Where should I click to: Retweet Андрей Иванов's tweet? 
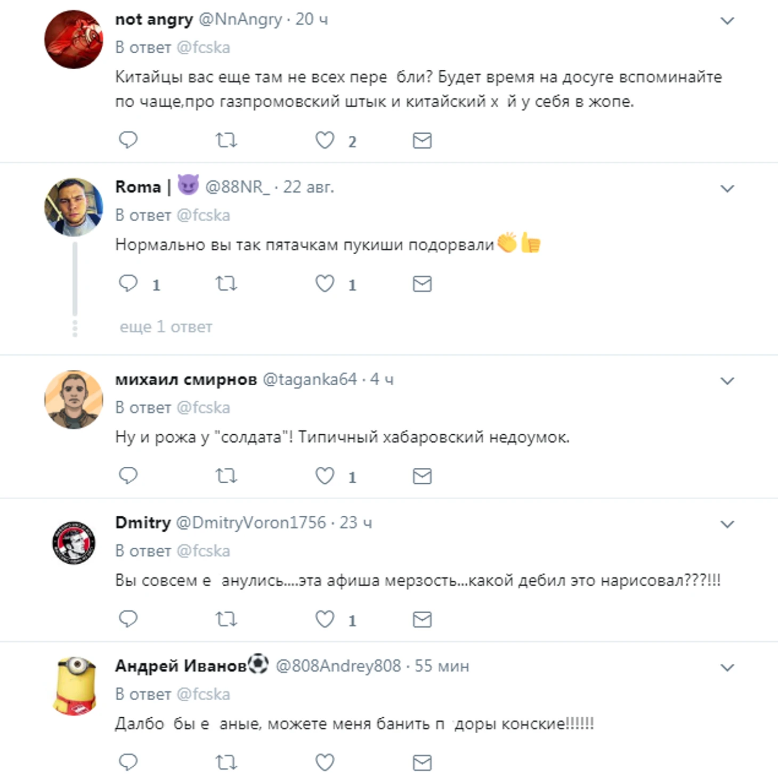[226, 762]
